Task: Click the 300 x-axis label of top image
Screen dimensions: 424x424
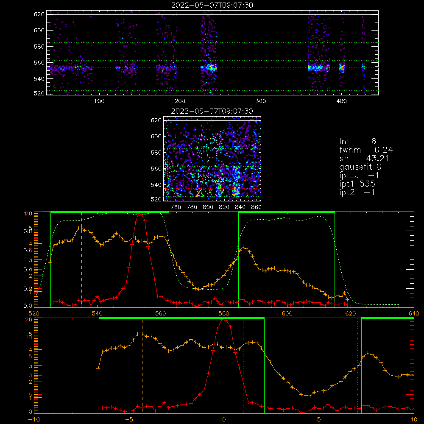Action: point(261,101)
